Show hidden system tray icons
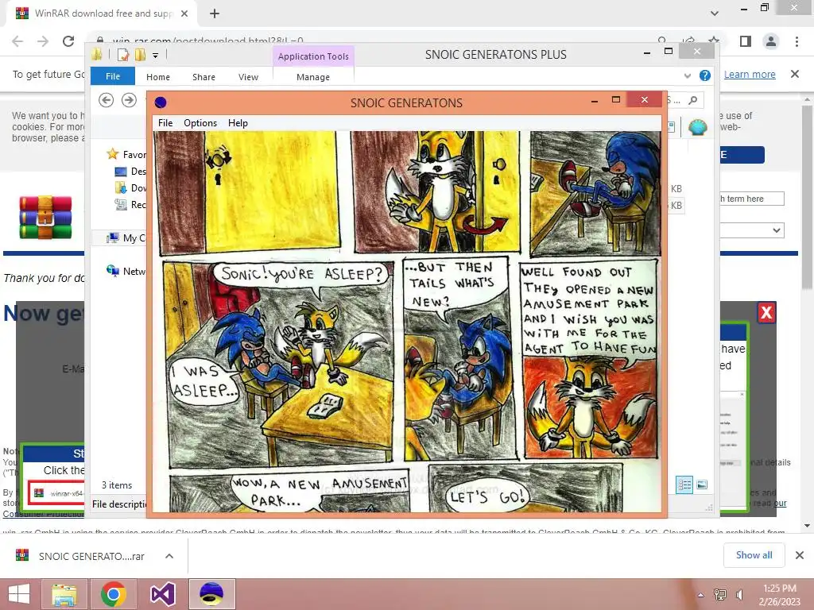814x610 pixels. pyautogui.click(x=701, y=595)
